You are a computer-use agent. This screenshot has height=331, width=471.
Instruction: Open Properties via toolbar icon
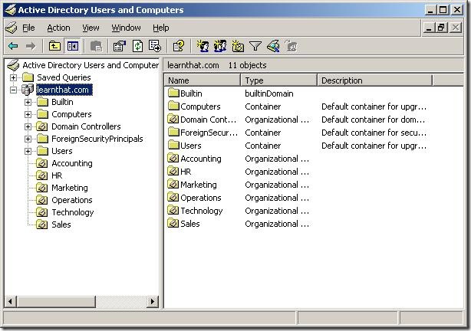tap(119, 46)
